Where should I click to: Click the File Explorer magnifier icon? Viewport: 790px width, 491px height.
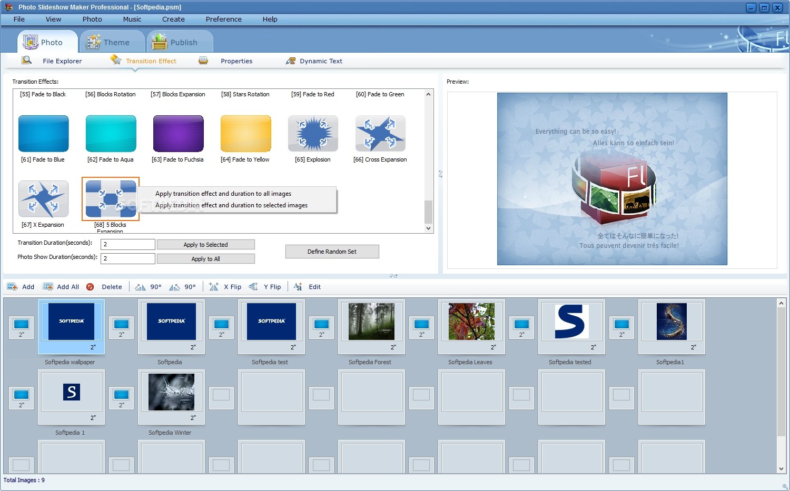(x=26, y=61)
